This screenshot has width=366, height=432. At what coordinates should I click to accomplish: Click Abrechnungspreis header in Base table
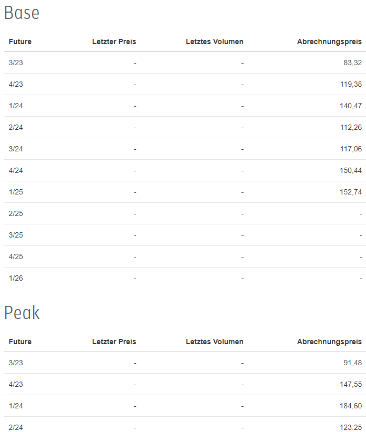(329, 42)
